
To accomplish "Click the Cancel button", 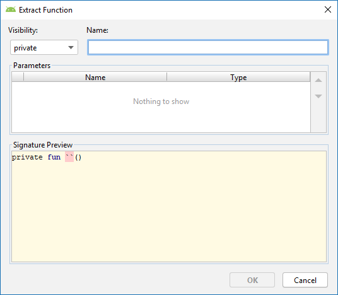I will click(x=305, y=280).
